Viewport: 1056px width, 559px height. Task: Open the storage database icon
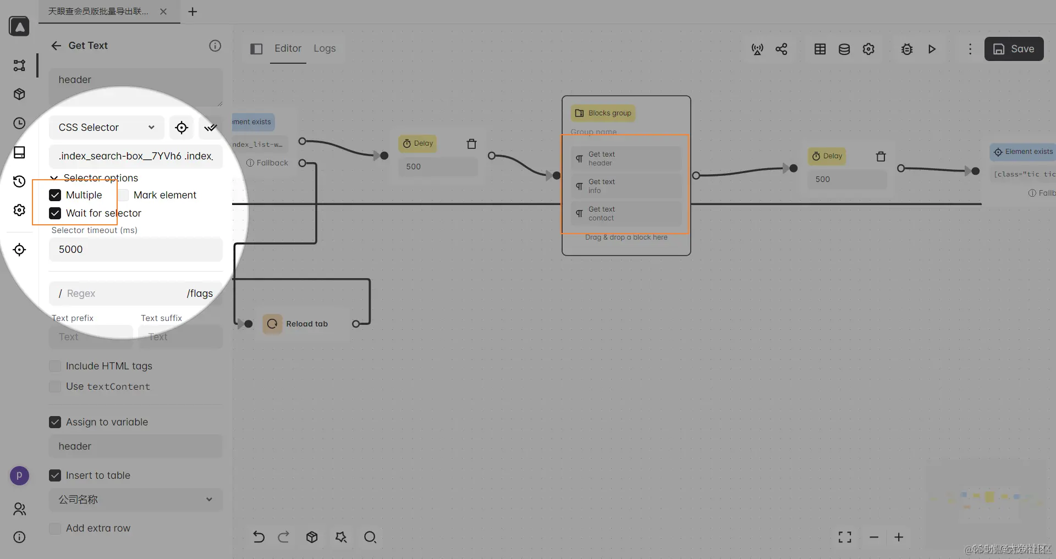[x=844, y=49]
